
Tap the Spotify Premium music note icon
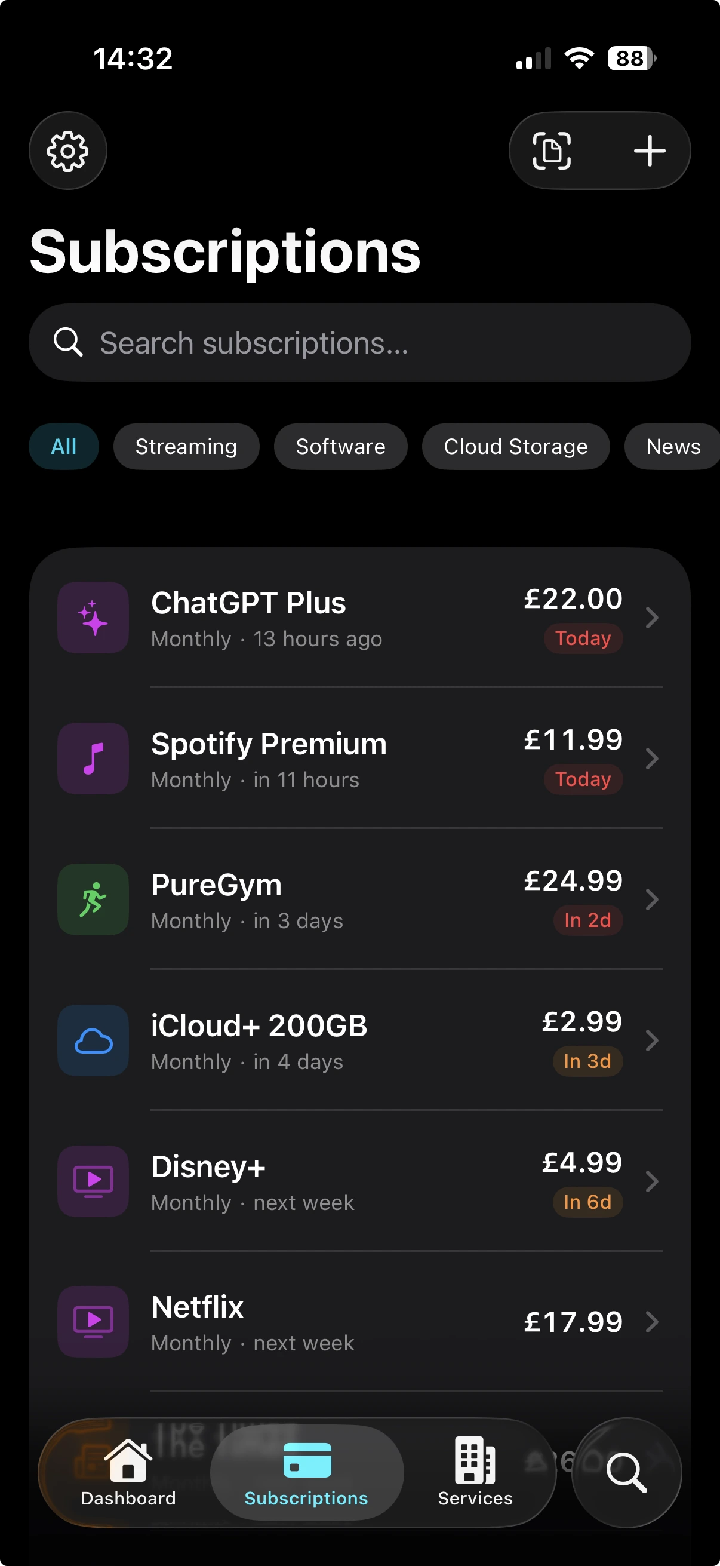[93, 759]
